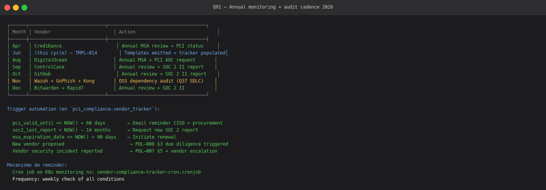Select the 'GitHub' vendor cell
This screenshot has width=546, height=190.
click(x=43, y=74)
